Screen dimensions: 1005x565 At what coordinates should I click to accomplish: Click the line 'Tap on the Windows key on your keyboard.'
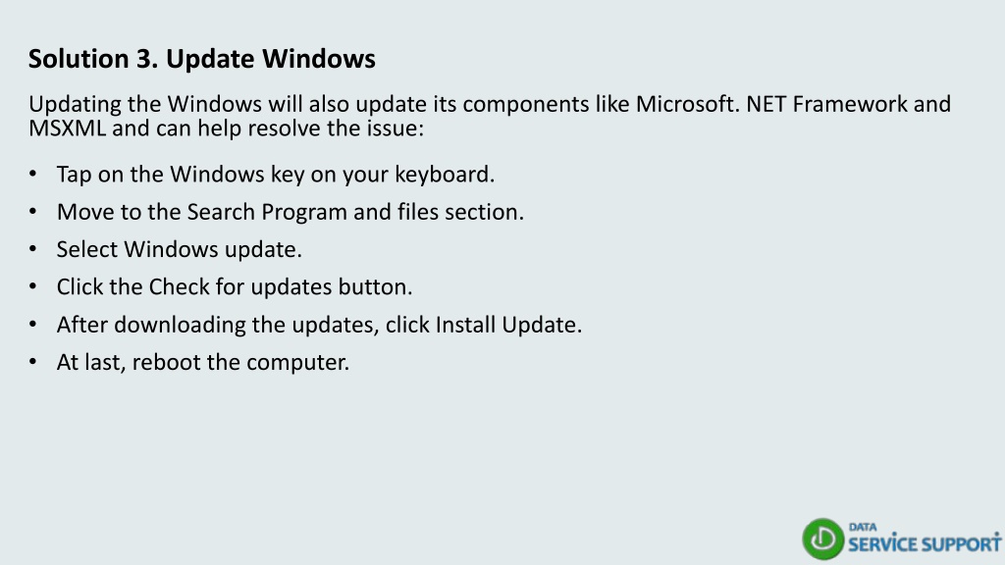pos(276,175)
